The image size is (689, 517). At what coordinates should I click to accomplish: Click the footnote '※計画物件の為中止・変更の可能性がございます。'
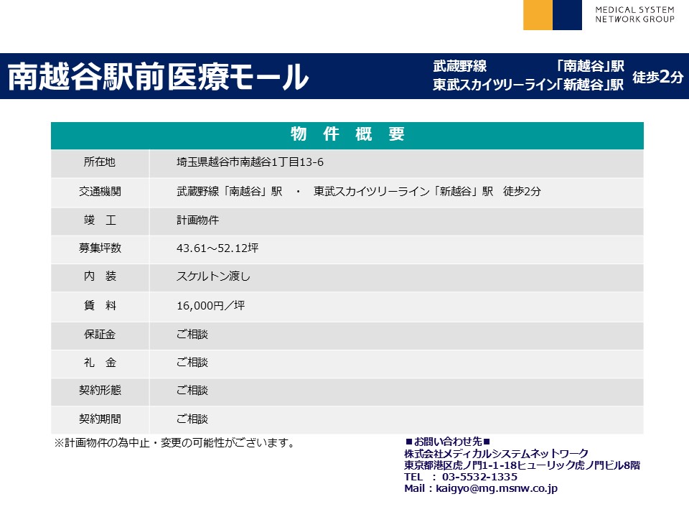pyautogui.click(x=174, y=443)
